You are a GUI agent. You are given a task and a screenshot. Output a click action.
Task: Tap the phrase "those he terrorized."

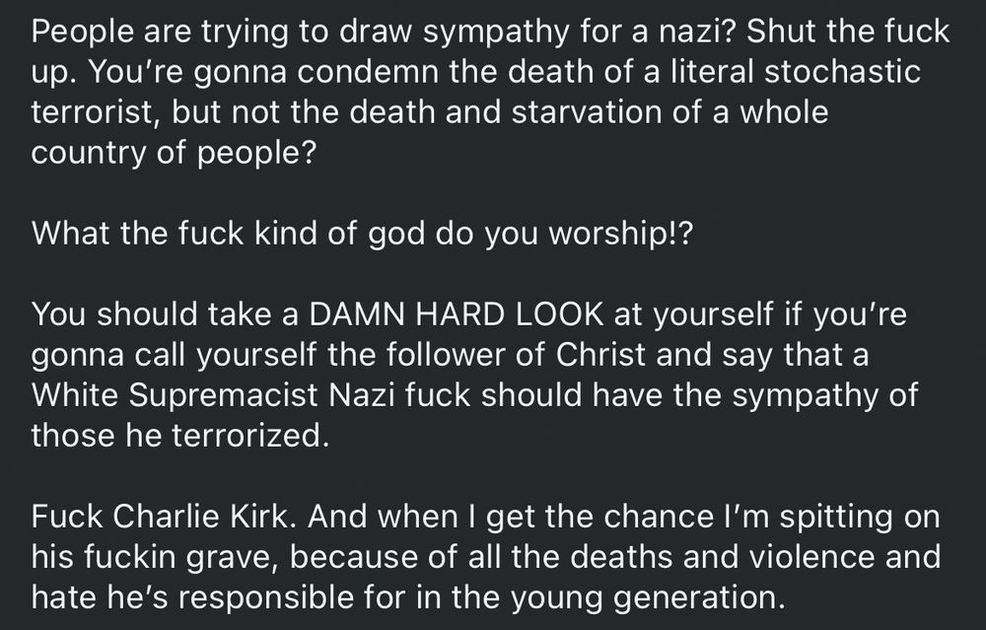tap(179, 435)
